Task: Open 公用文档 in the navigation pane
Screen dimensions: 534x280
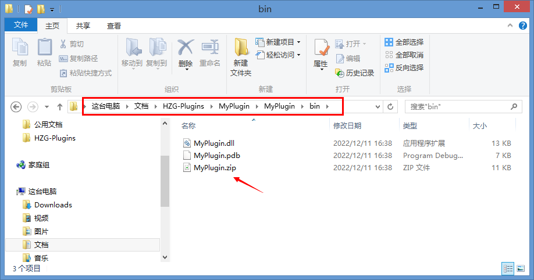Action: [43, 125]
